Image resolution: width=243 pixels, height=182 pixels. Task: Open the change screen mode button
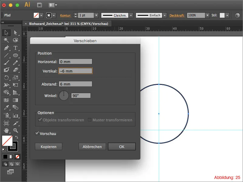10,172
